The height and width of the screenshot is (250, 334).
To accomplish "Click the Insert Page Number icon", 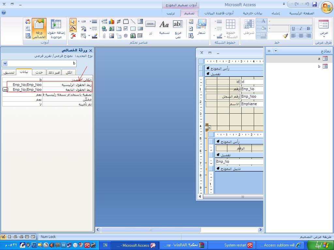I will 191,29.
